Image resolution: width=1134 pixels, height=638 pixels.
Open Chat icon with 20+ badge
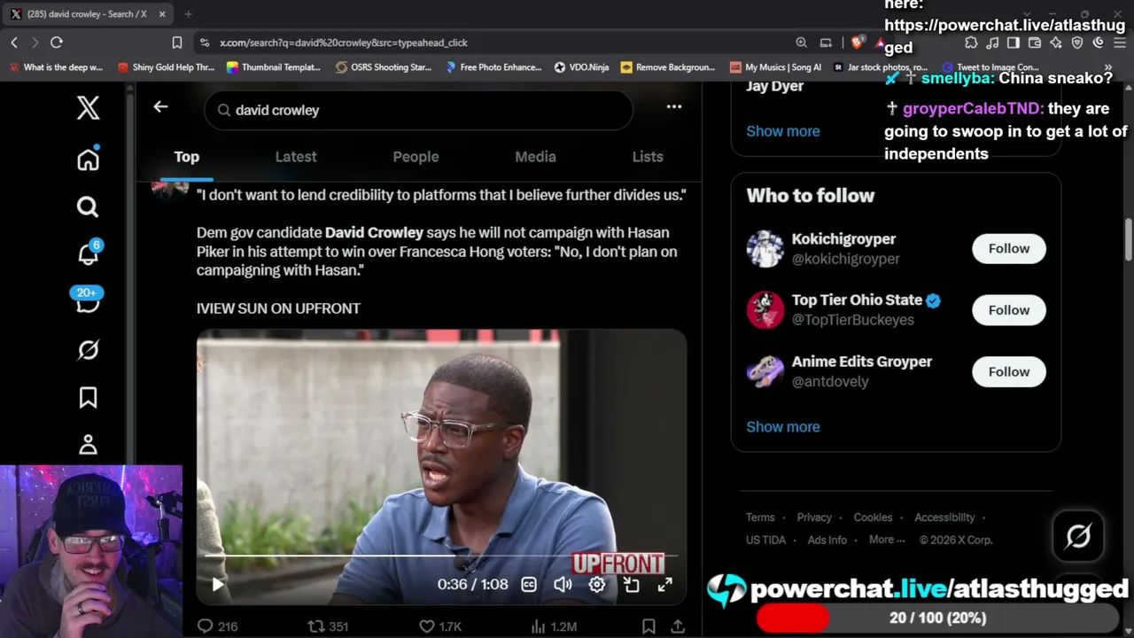tap(88, 301)
